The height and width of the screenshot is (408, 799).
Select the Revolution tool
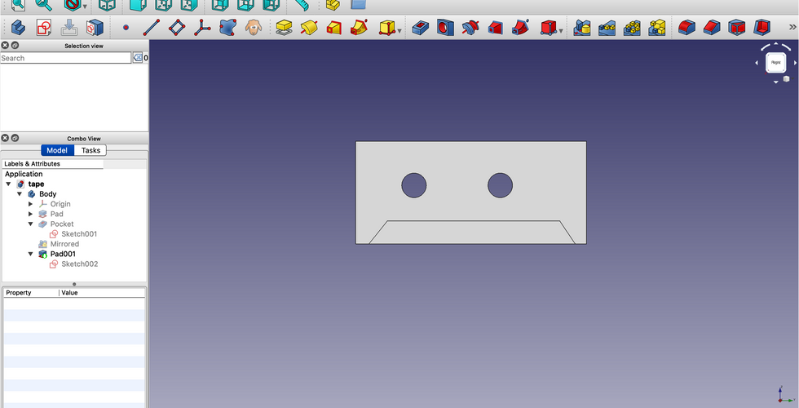click(x=309, y=27)
